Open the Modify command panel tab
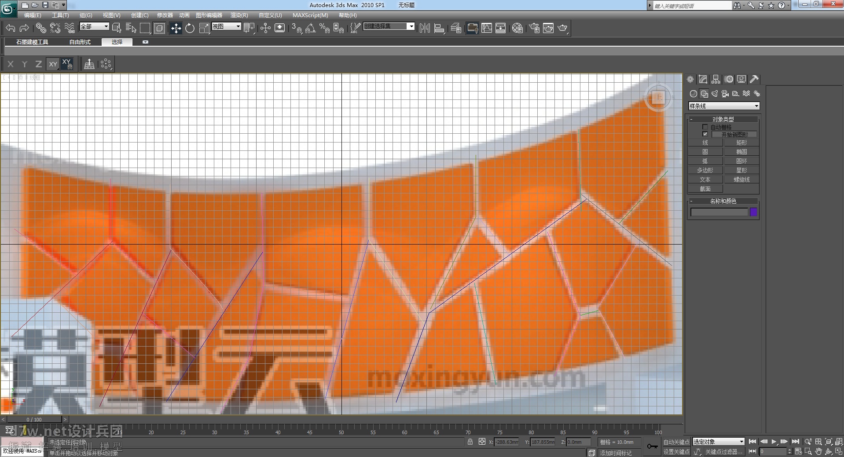 click(703, 79)
